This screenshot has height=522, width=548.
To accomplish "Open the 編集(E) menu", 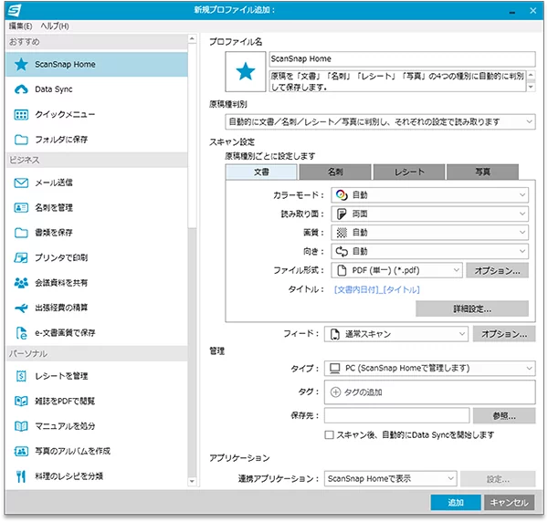I will [x=20, y=26].
